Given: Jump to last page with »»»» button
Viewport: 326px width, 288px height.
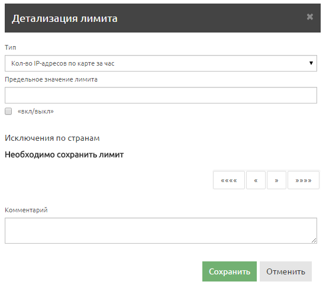Looking at the screenshot, I should coord(304,180).
